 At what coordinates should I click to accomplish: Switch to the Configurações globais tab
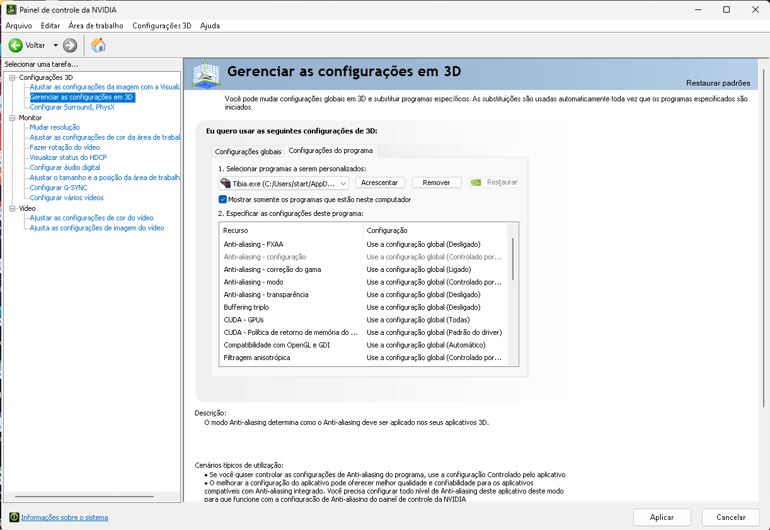(248, 152)
